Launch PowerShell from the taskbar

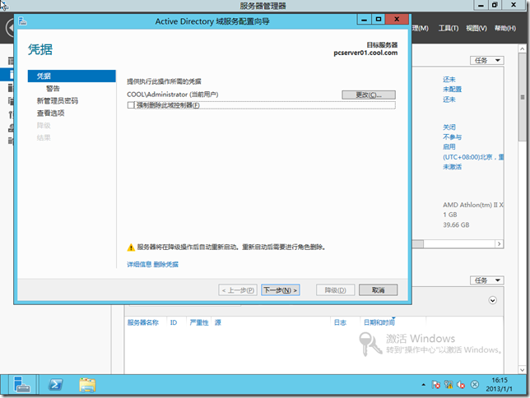click(x=55, y=385)
